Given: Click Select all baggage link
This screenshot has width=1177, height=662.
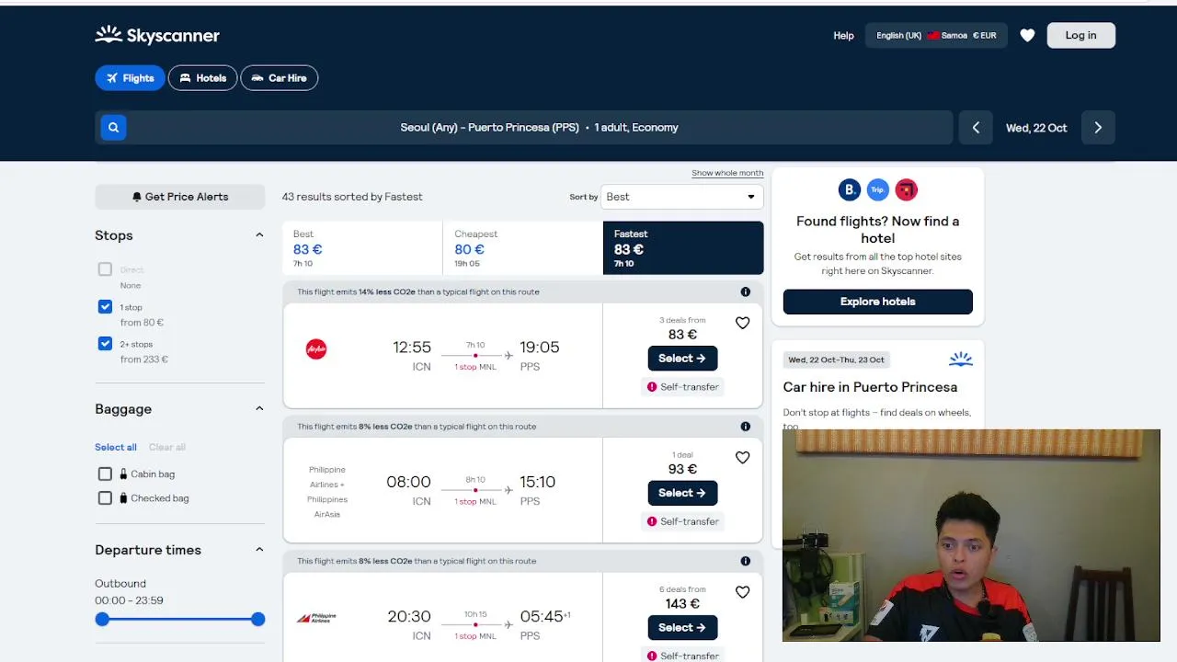Looking at the screenshot, I should (116, 447).
